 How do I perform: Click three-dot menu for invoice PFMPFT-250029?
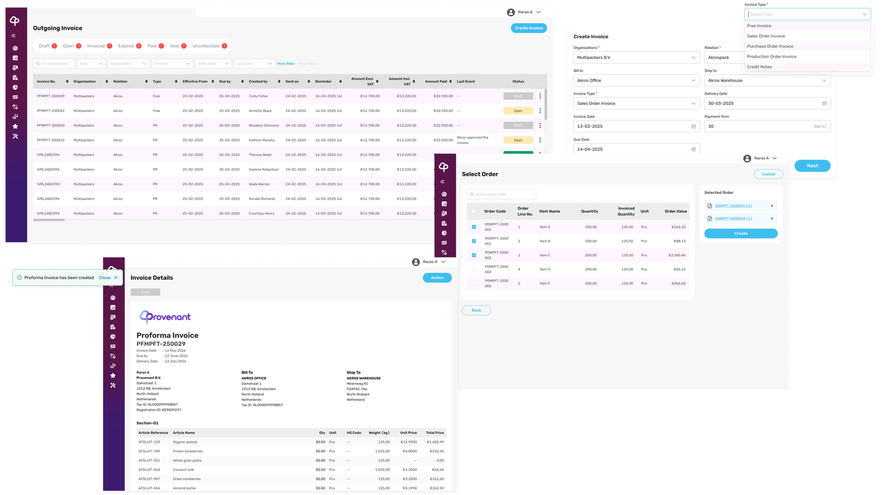tap(540, 96)
